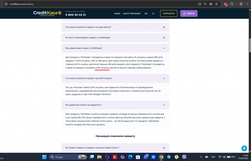Open Microsoft Edge from the taskbar
The width and height of the screenshot is (251, 161).
[130, 157]
